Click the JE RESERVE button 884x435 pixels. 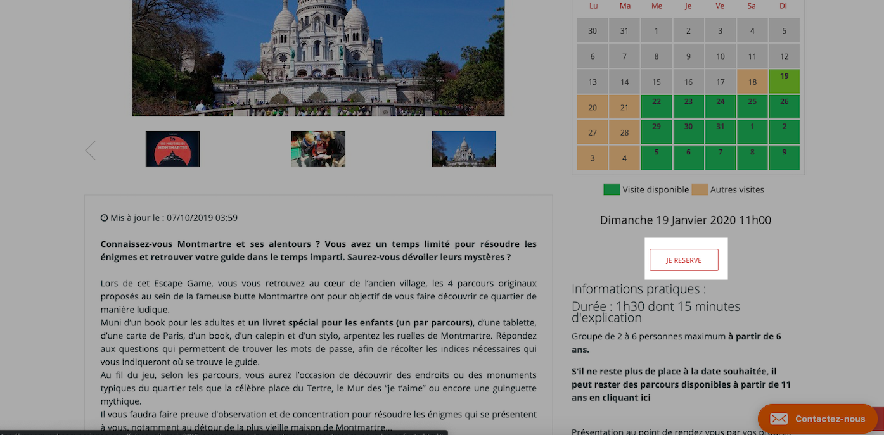[x=684, y=260]
